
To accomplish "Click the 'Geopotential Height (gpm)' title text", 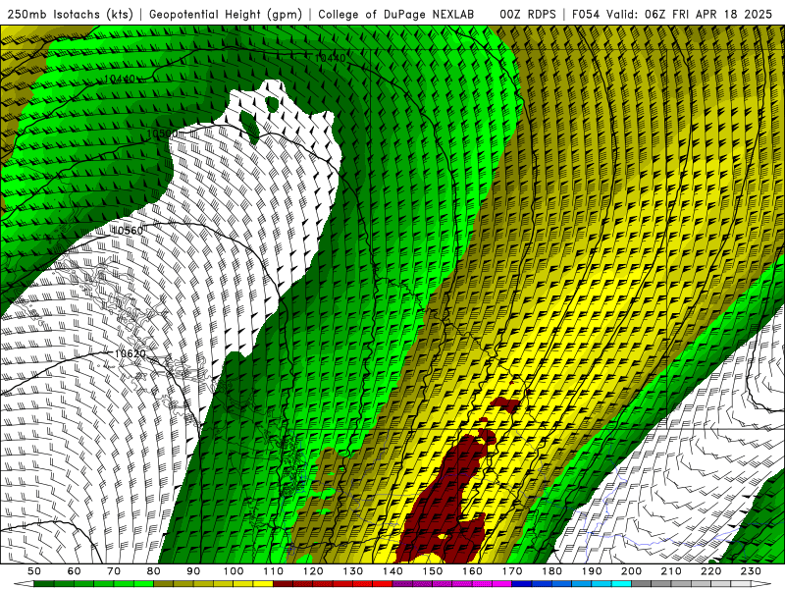I will pyautogui.click(x=226, y=15).
